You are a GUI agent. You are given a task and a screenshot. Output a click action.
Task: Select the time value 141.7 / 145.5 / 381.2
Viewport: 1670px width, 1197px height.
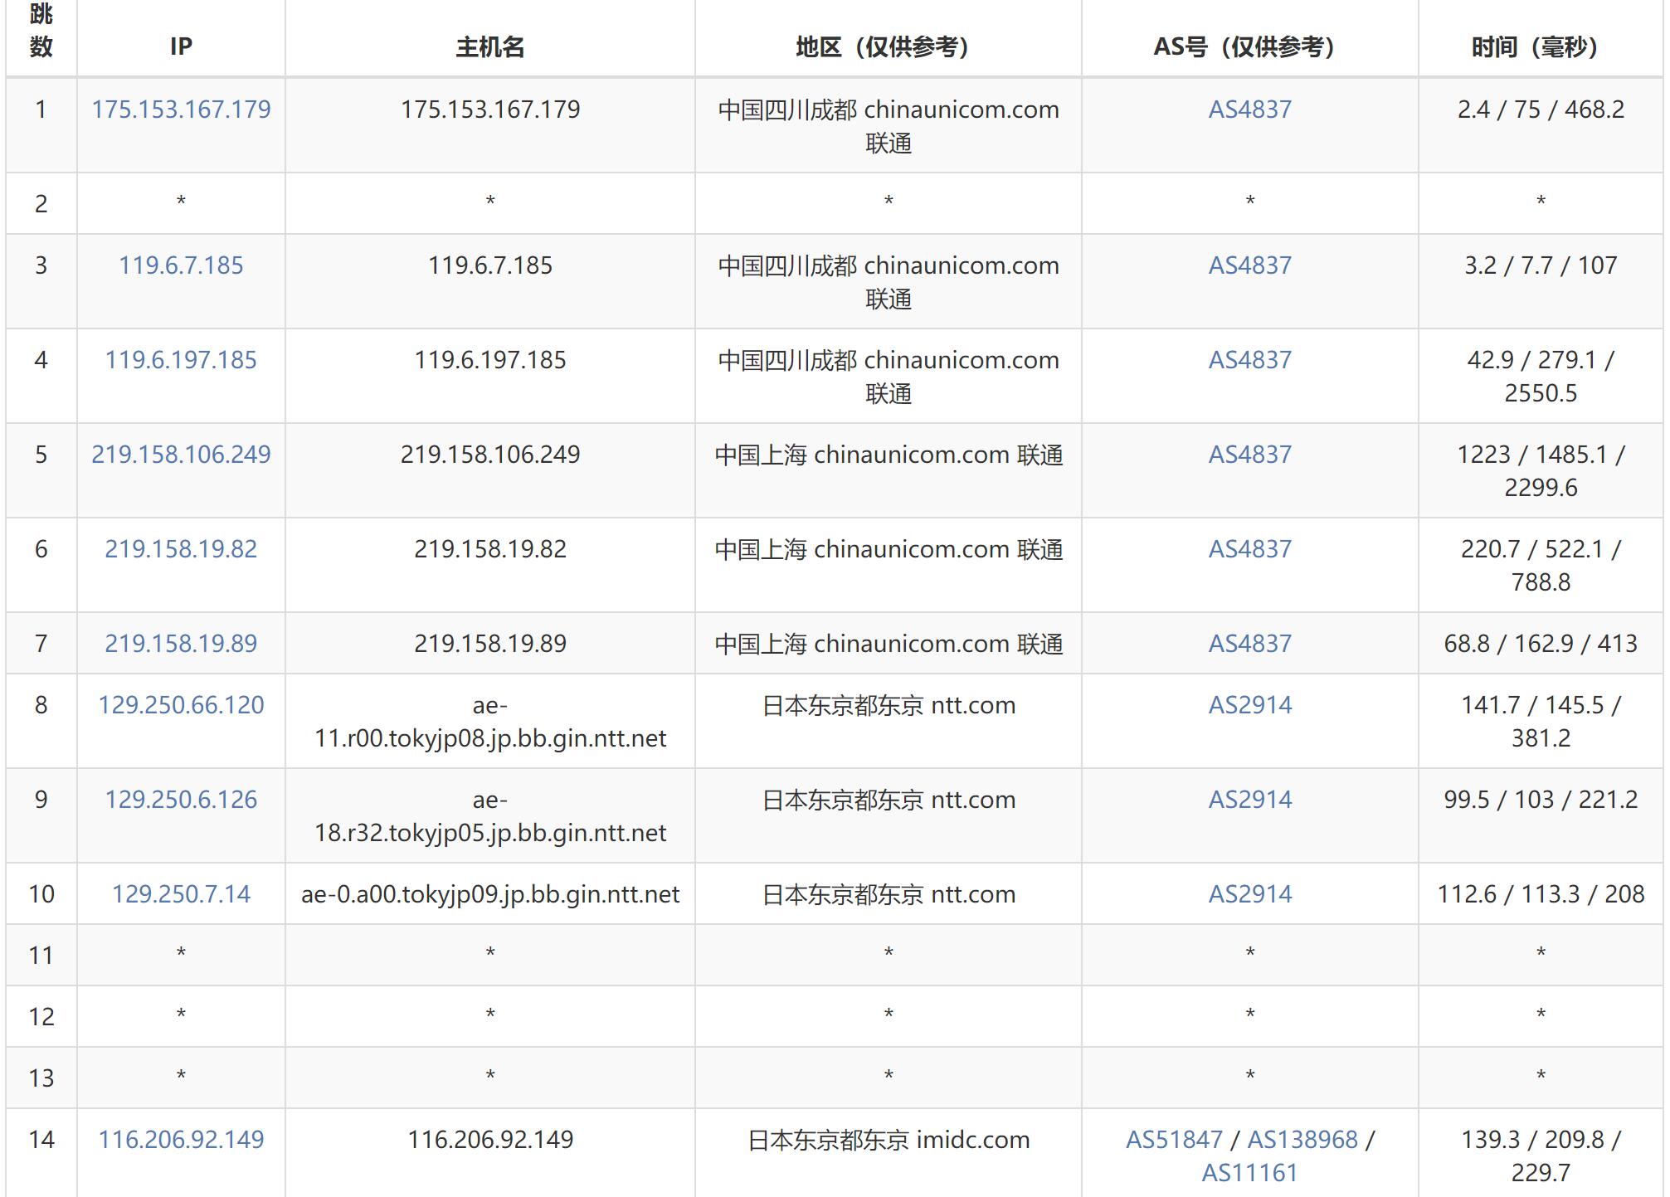tap(1541, 722)
